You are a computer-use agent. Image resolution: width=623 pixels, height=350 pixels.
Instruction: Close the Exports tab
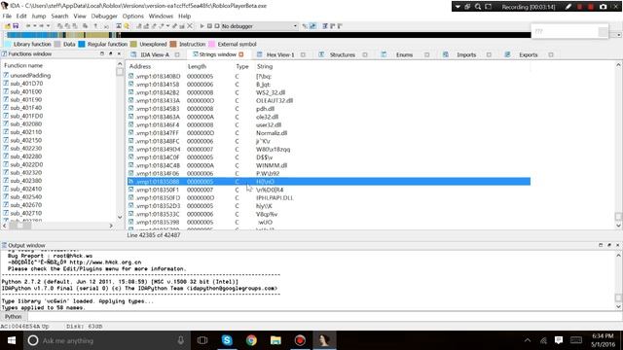551,54
